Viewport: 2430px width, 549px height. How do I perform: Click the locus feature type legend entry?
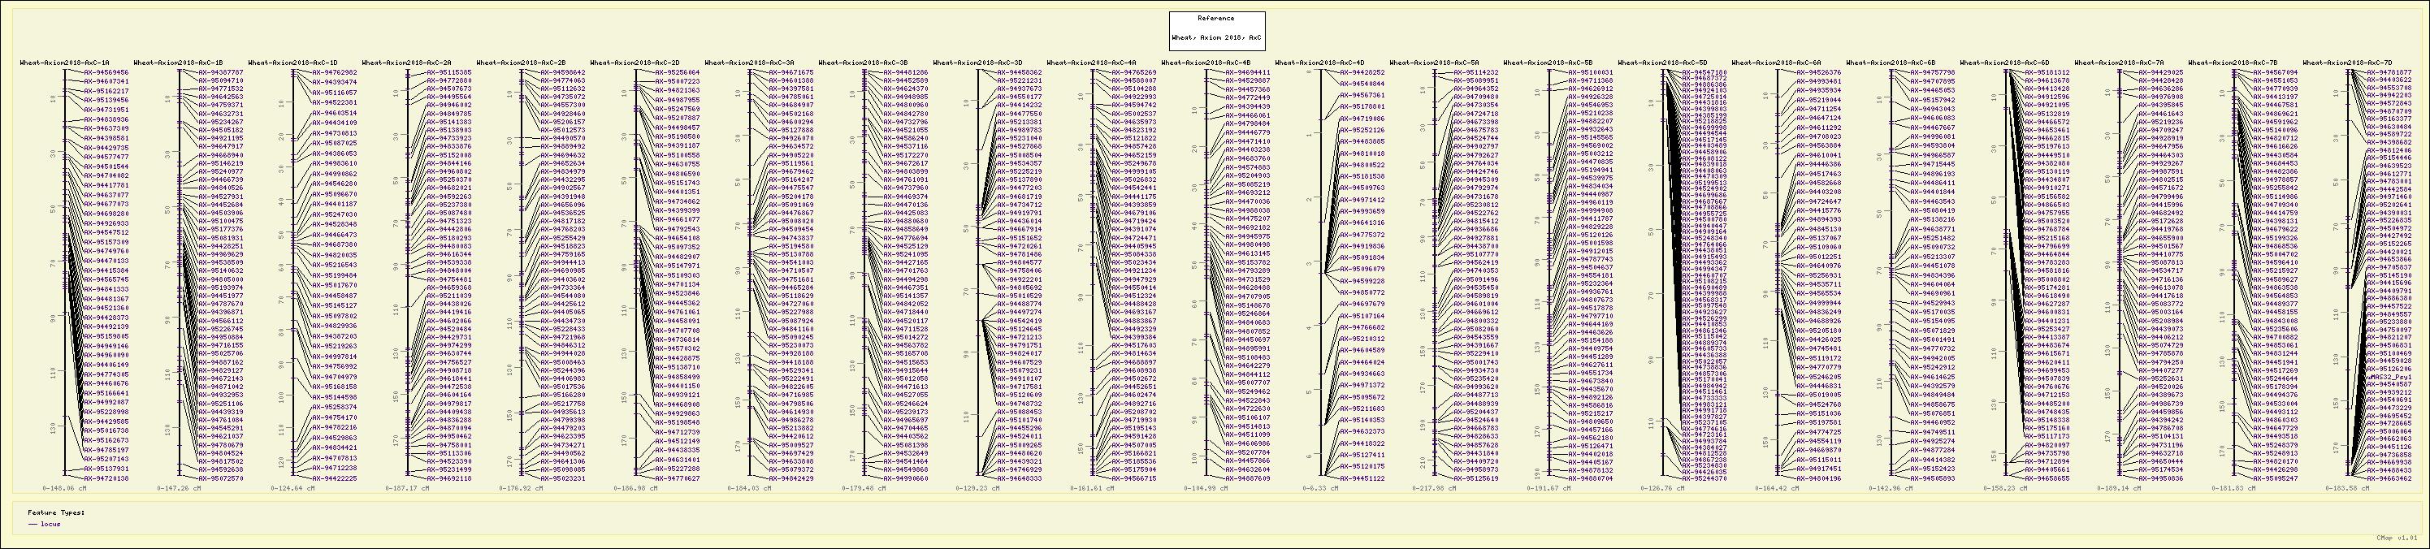point(50,524)
